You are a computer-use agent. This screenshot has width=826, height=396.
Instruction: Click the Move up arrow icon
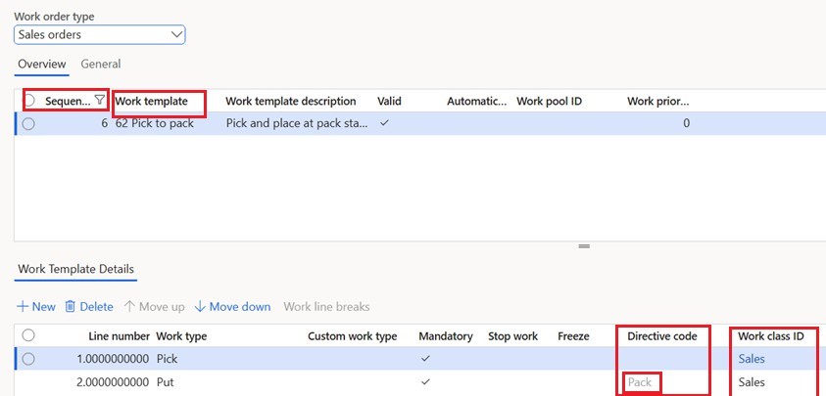coord(128,307)
